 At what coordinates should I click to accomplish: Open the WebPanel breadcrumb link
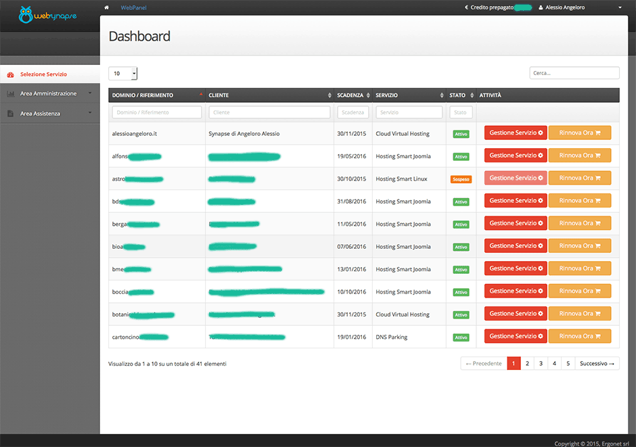[133, 7]
